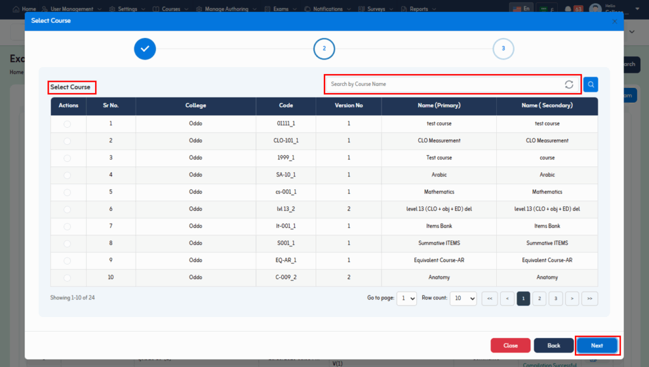The width and height of the screenshot is (649, 367).
Task: Choose the CLO Measurement course radio button
Action: [67, 140]
